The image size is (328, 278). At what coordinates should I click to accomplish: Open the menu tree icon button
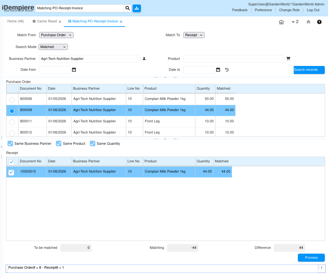pyautogui.click(x=137, y=8)
